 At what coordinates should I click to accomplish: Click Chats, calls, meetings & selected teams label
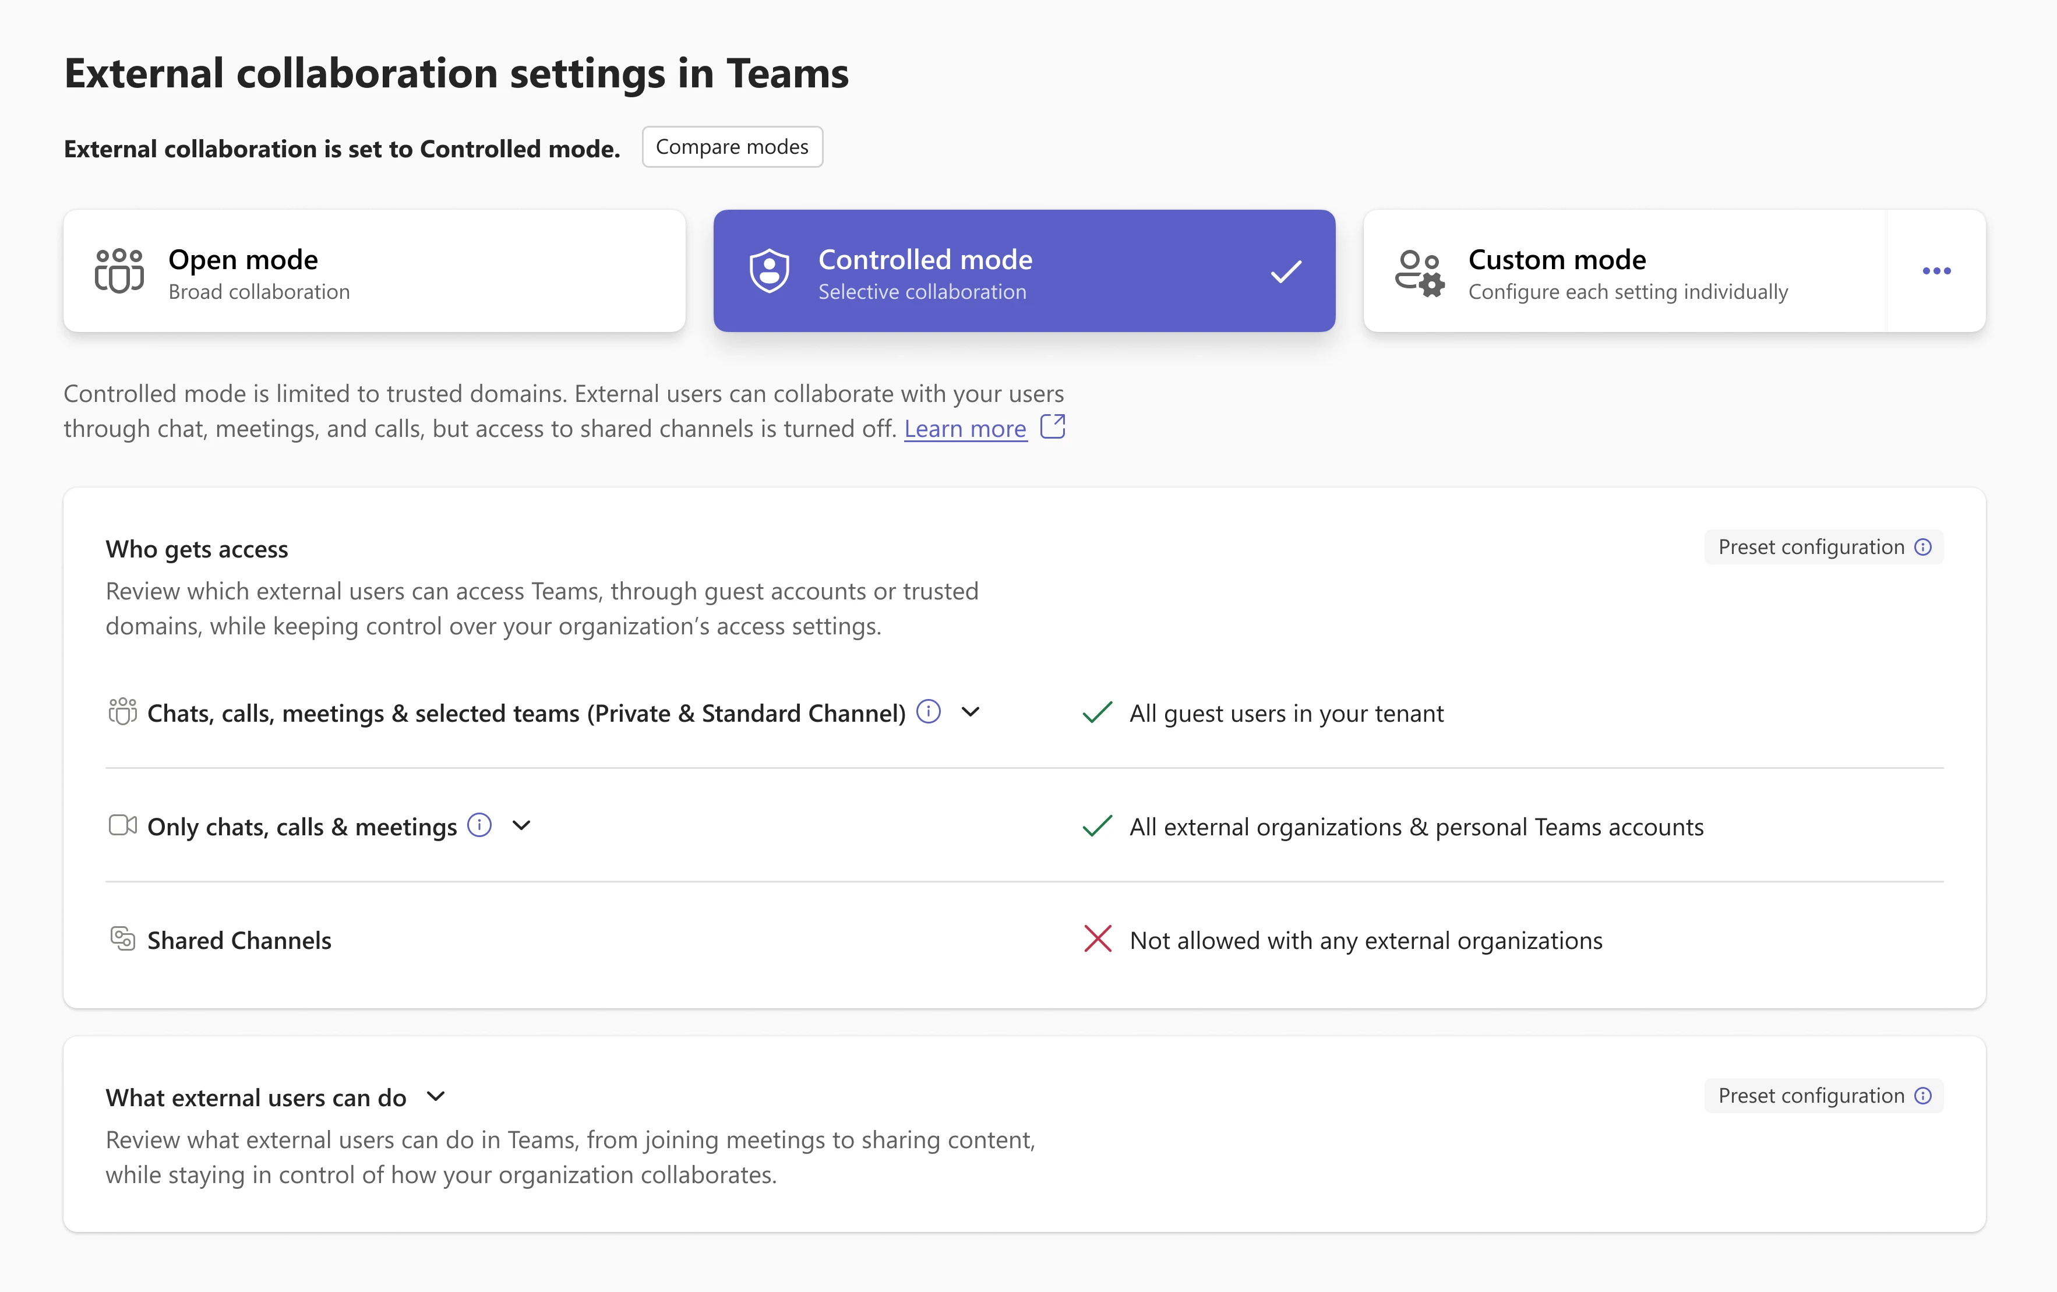tap(526, 713)
